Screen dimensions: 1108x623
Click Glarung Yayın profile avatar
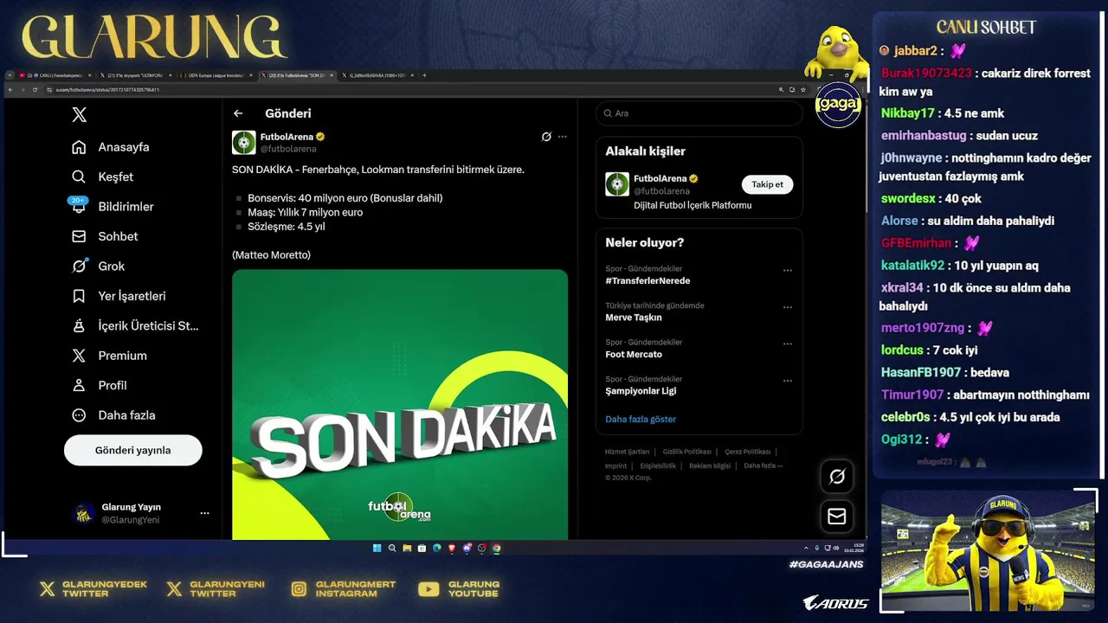click(x=84, y=513)
